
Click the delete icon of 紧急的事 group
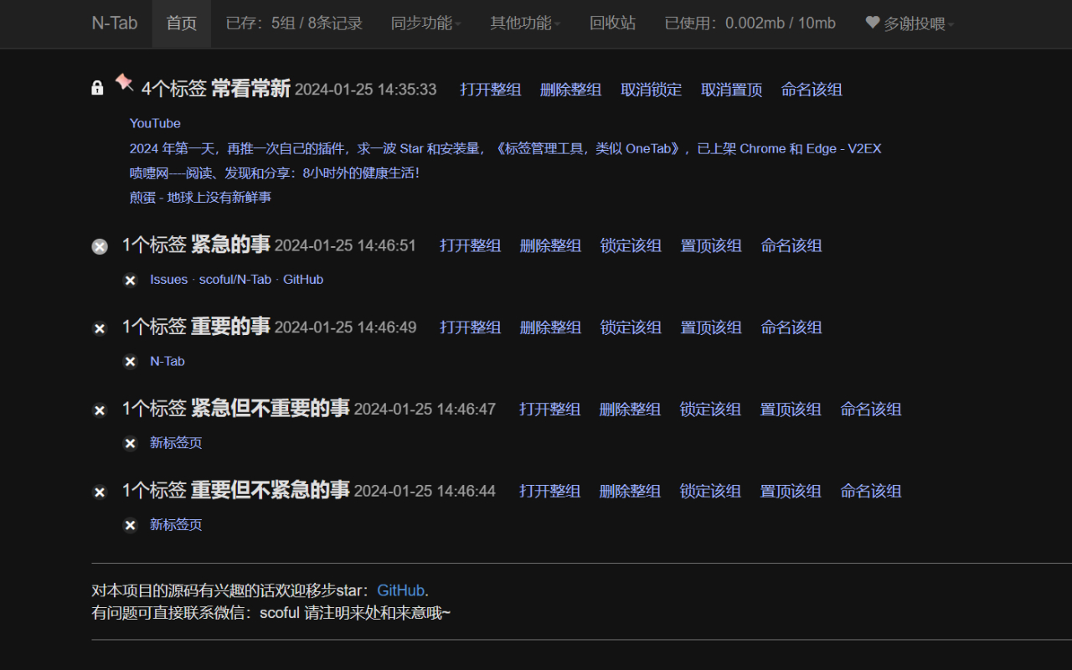[x=99, y=246]
